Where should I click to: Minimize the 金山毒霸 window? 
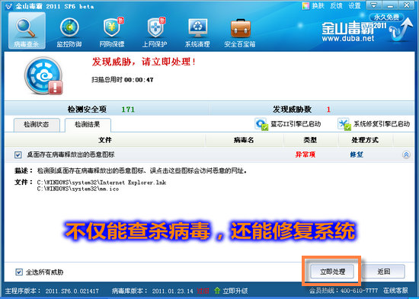(390, 5)
